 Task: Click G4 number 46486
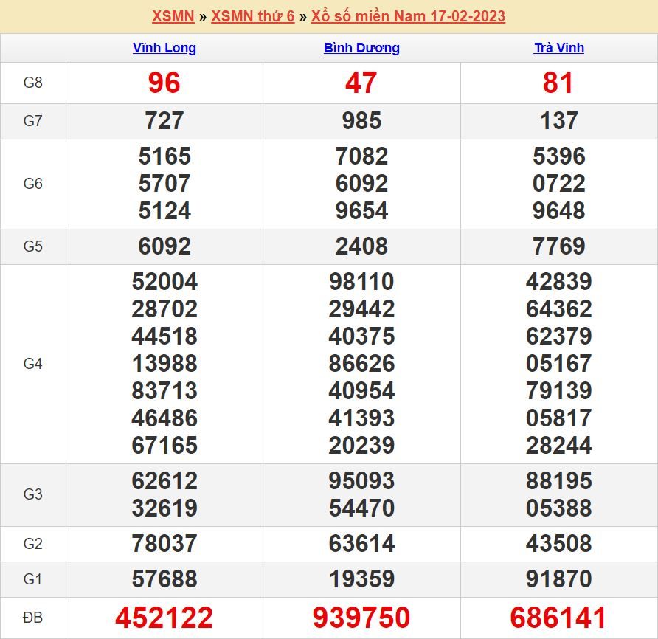[x=164, y=418]
